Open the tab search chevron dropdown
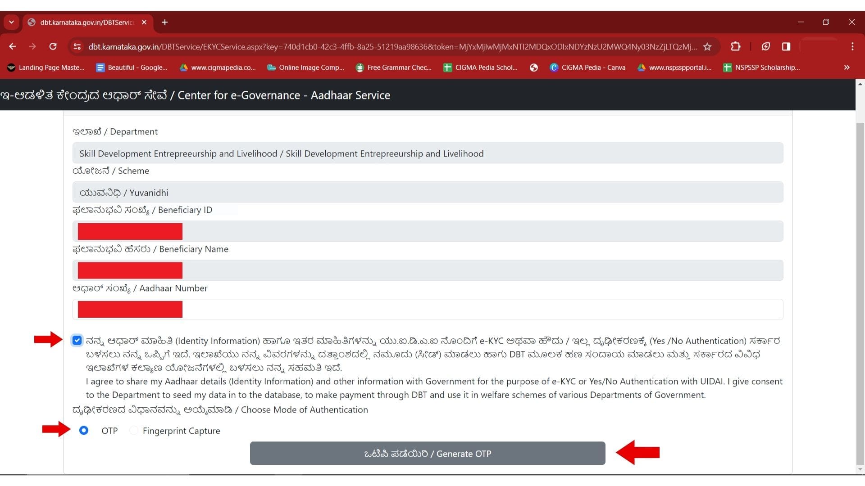Viewport: 865px width, 486px height. pos(11,22)
